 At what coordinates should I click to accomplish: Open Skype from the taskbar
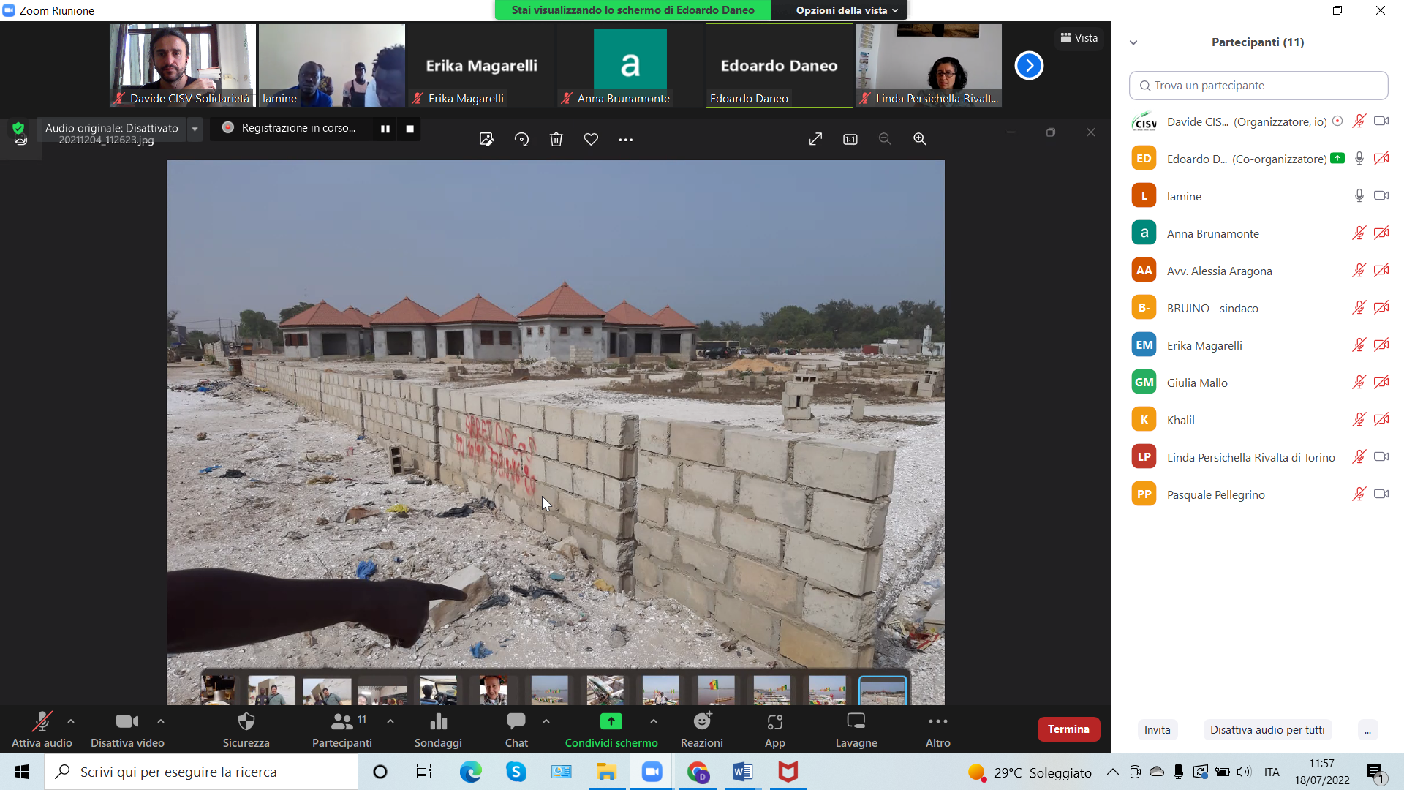[x=516, y=772]
